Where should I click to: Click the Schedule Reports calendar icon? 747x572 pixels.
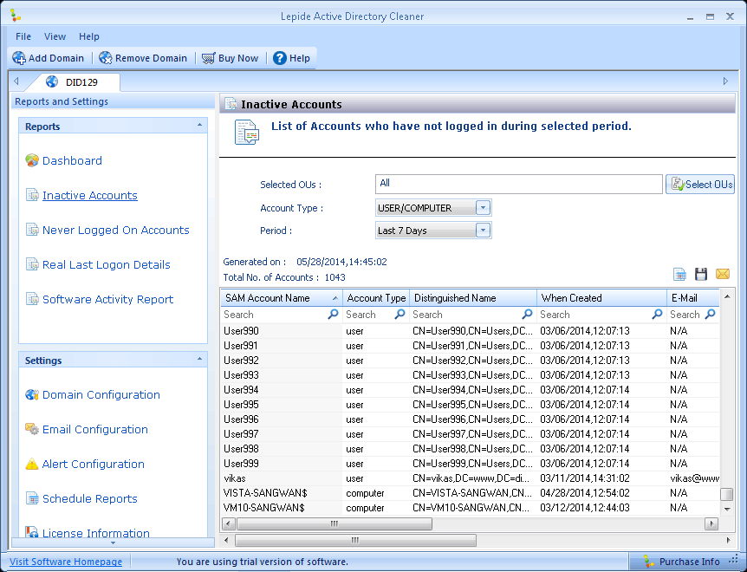point(32,498)
